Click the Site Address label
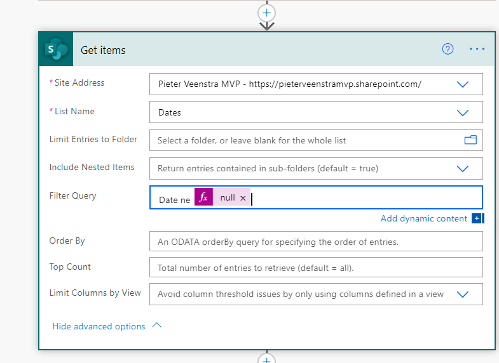 tap(79, 82)
